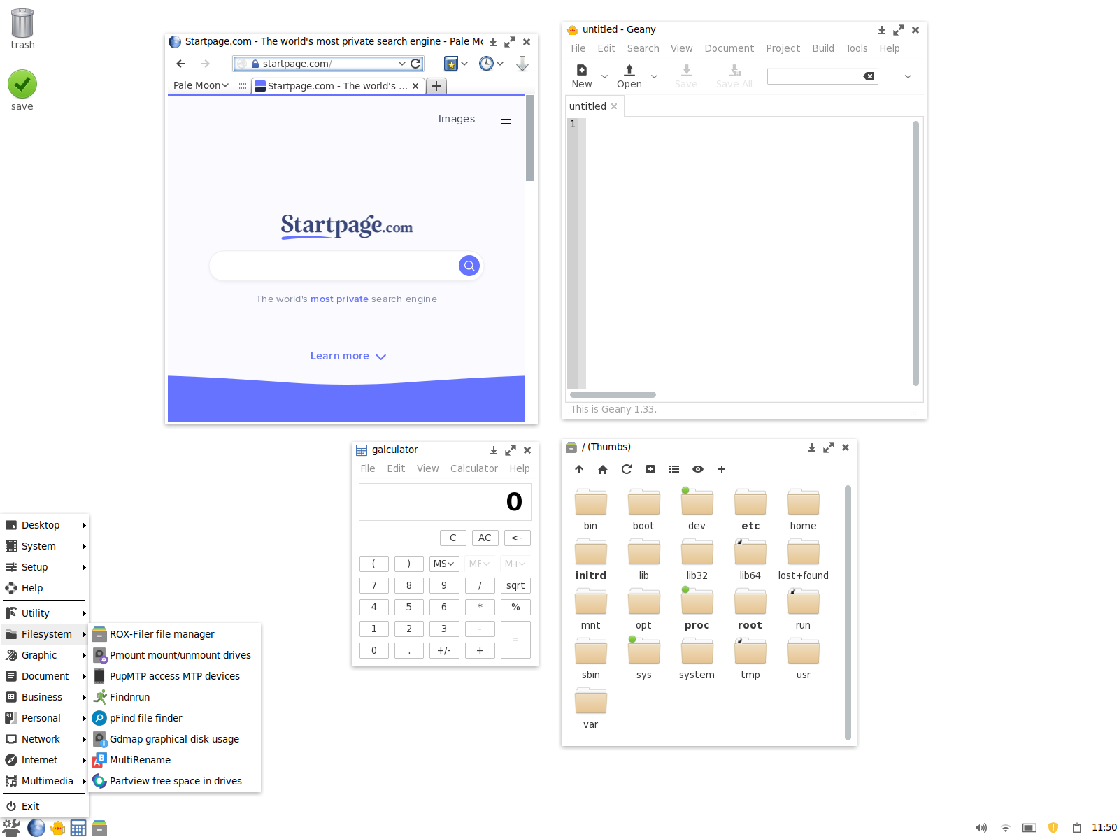Click the clipboard tray icon
Image resolution: width=1119 pixels, height=839 pixels.
coord(1077,828)
